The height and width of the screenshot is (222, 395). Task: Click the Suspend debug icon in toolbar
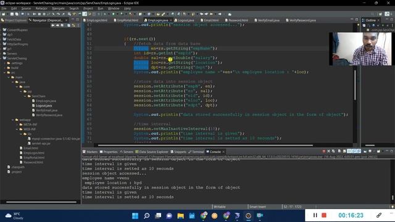point(39,14)
